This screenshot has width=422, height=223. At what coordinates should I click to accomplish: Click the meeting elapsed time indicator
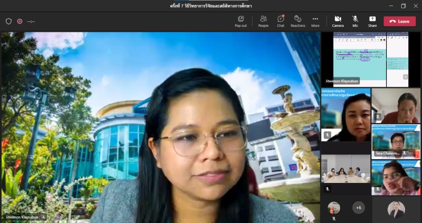tap(31, 21)
